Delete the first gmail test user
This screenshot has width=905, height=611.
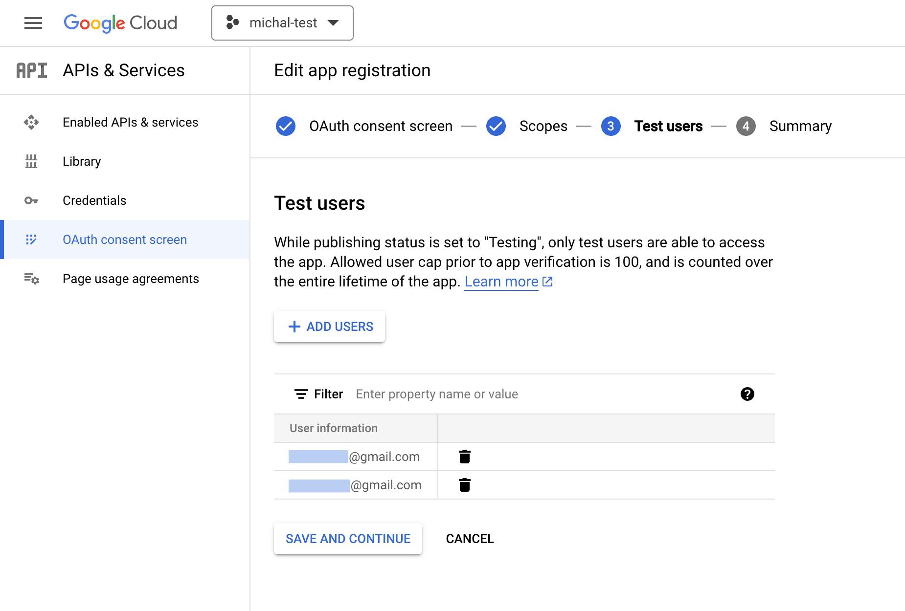pyautogui.click(x=465, y=457)
